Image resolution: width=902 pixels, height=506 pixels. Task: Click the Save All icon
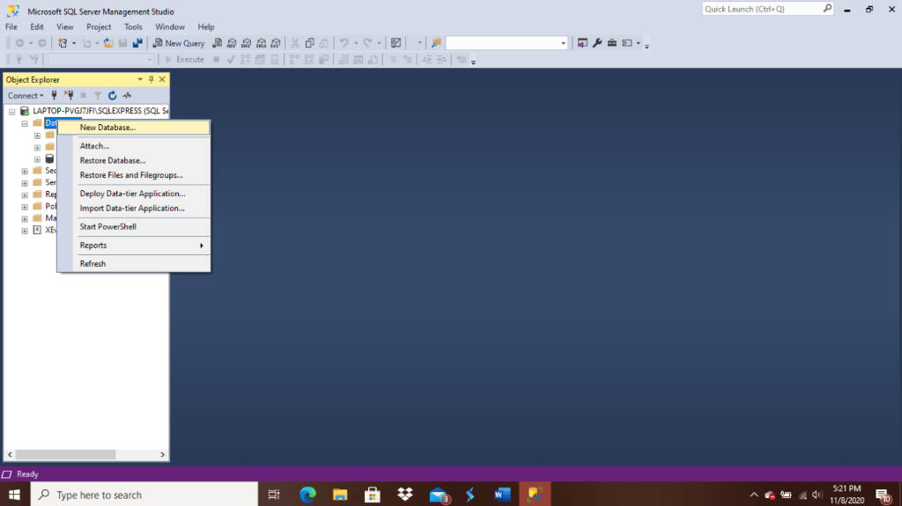pos(137,43)
